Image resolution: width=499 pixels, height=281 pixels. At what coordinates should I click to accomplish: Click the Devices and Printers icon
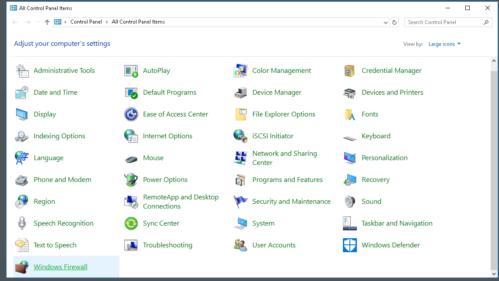point(349,93)
